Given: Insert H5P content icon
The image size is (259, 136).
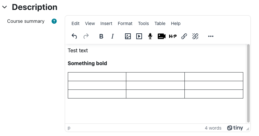Looking at the screenshot, I should pyautogui.click(x=173, y=36).
